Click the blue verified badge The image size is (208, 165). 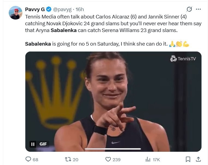coord(49,9)
